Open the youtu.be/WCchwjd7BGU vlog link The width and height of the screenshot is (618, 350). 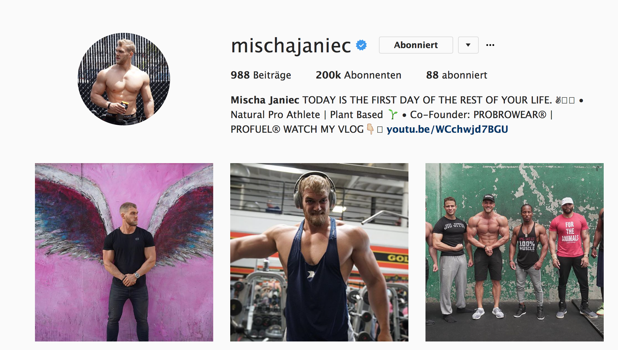pos(447,129)
